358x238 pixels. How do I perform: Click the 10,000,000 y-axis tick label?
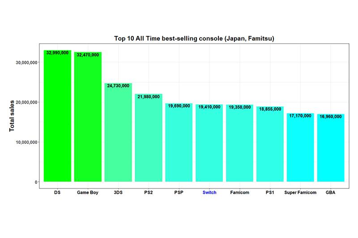coord(26,142)
